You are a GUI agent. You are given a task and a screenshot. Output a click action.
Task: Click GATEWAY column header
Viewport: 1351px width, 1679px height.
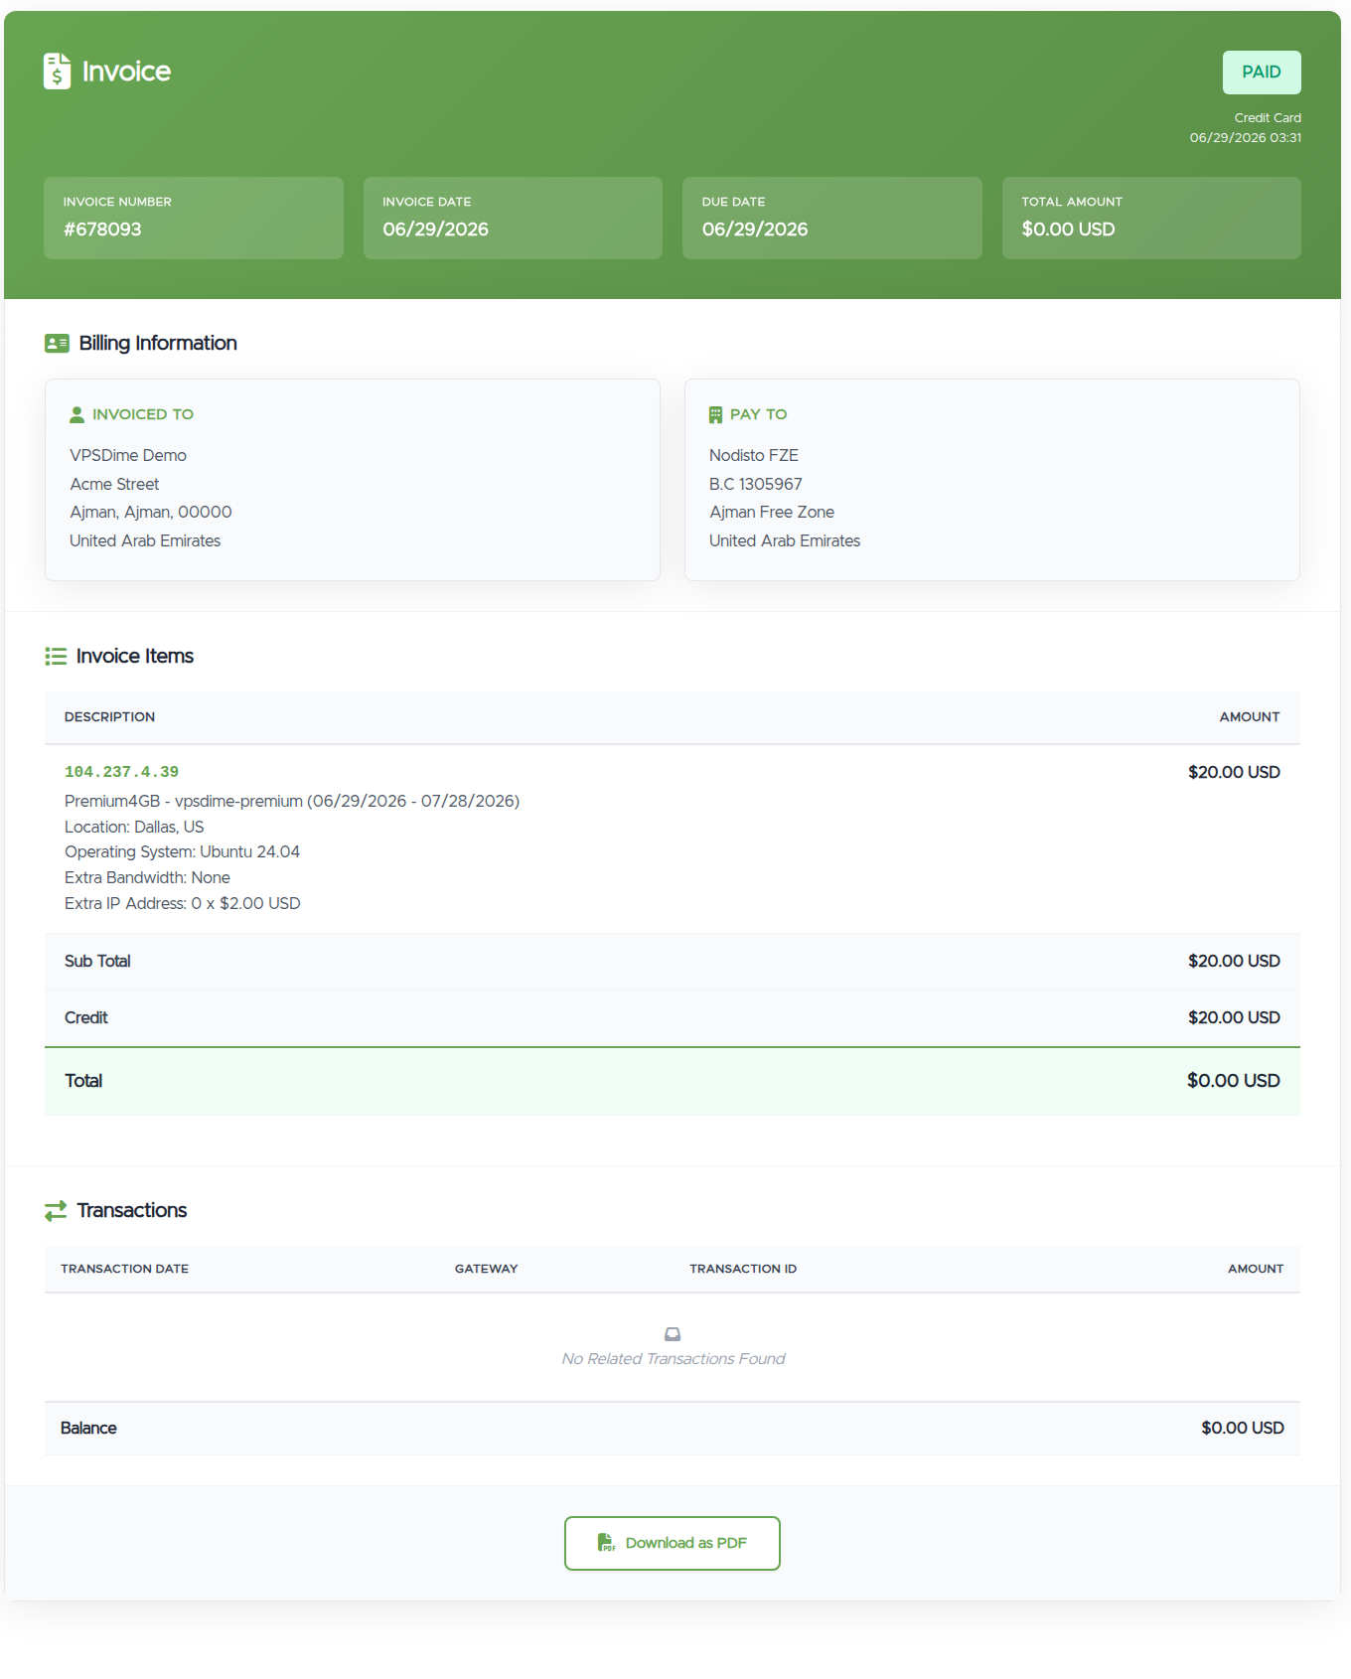pos(486,1269)
